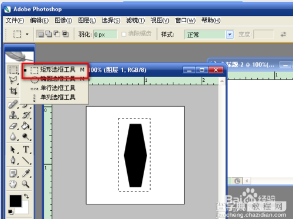293x219 pixels.
Task: Open the 编辑(E) menu
Action: pos(39,20)
